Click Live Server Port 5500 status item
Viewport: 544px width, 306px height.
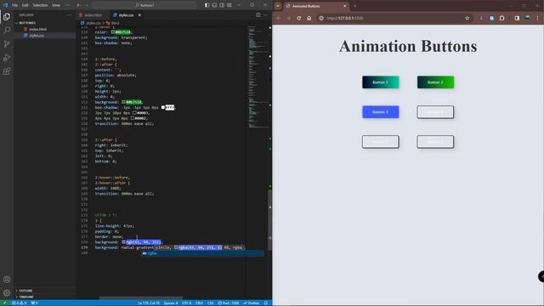click(229, 303)
